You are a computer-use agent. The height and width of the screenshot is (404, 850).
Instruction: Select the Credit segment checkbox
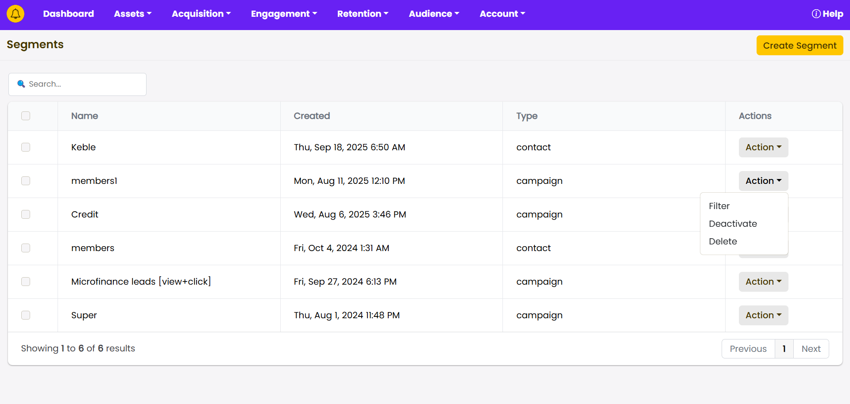click(x=26, y=214)
